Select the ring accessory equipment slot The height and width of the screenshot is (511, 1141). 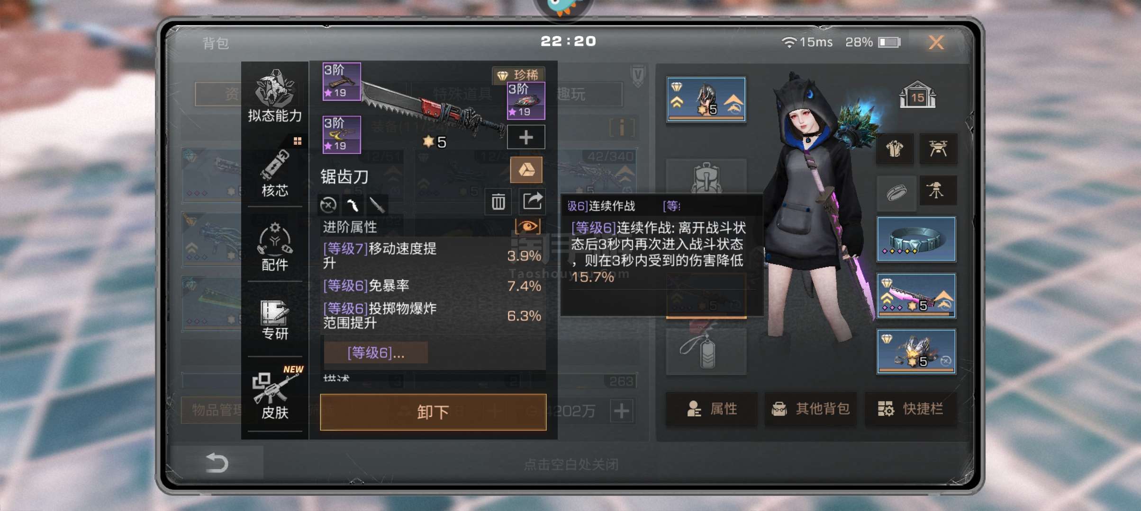point(916,239)
